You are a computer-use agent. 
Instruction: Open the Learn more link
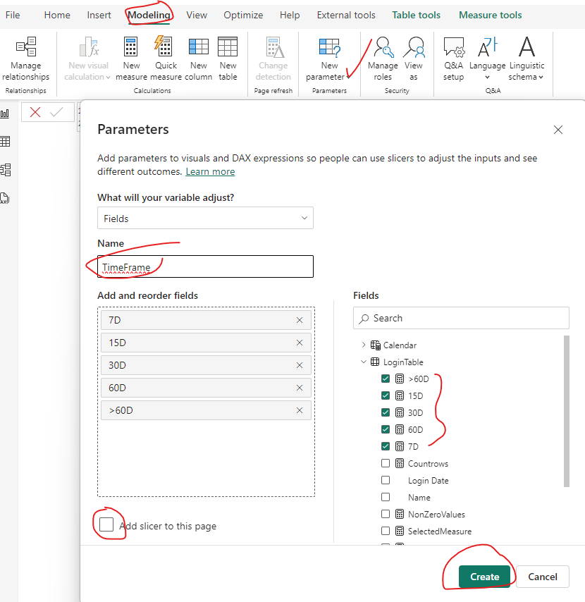210,171
